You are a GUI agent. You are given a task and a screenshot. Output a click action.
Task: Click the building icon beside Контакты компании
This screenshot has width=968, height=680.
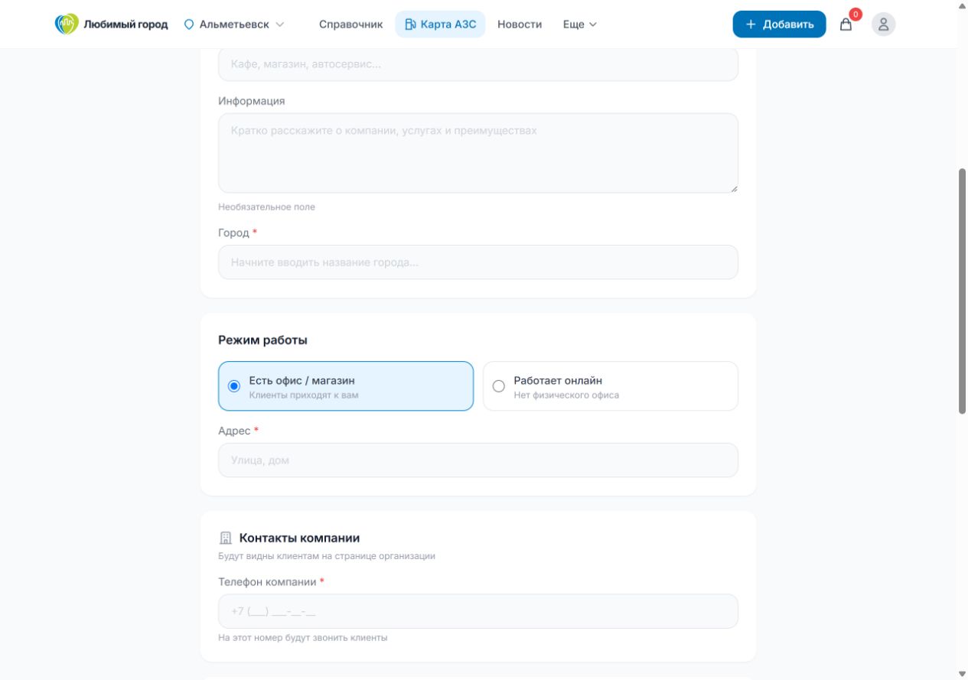pos(225,538)
